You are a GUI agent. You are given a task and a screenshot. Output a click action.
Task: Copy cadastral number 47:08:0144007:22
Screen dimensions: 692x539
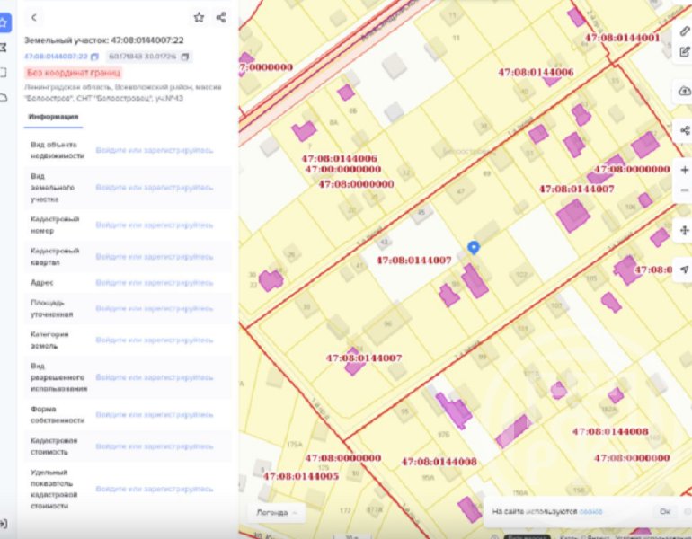(x=95, y=57)
